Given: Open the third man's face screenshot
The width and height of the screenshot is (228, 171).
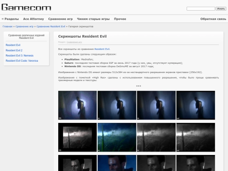Looking at the screenshot, I should 156,163.
